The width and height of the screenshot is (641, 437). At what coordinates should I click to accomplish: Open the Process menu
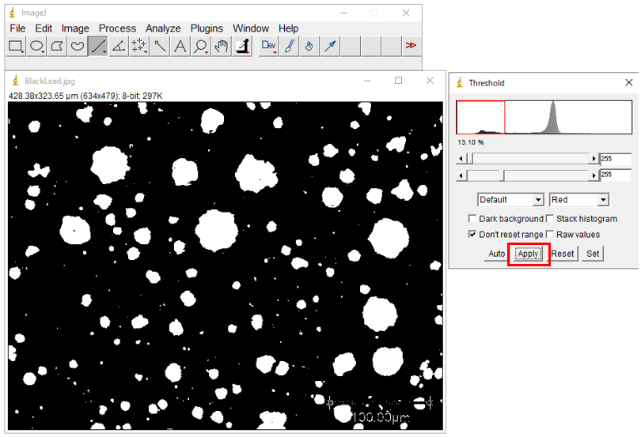click(117, 28)
